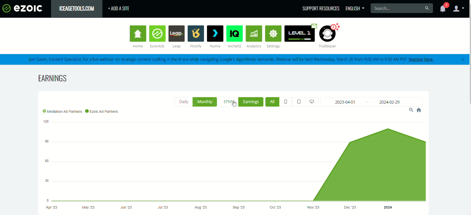Select the Earnings metric toggle
Viewport: 471px width, 215px height.
click(x=251, y=102)
